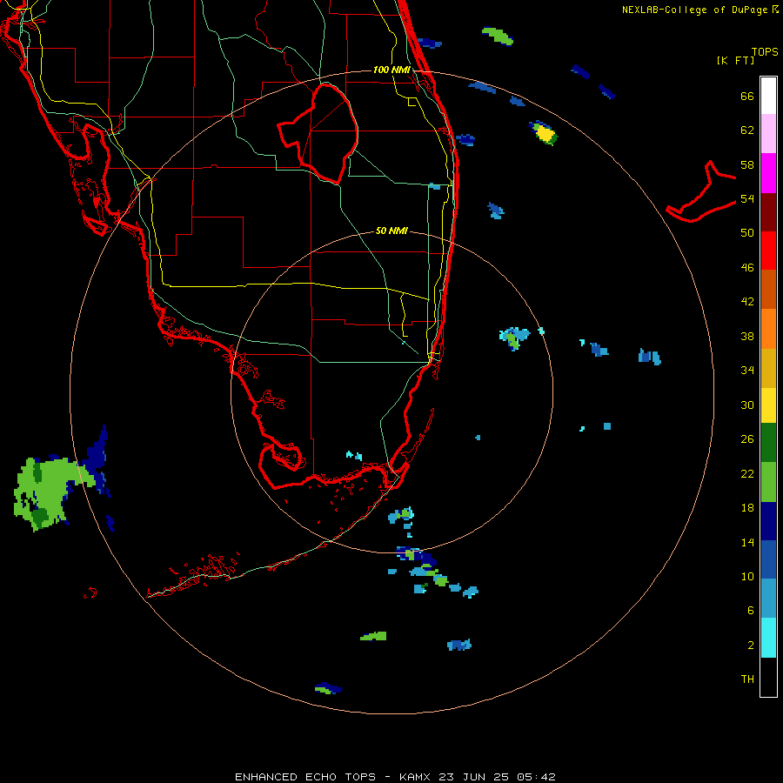Image resolution: width=783 pixels, height=783 pixels.
Task: Click the 26 value on the scale
Action: tap(747, 439)
